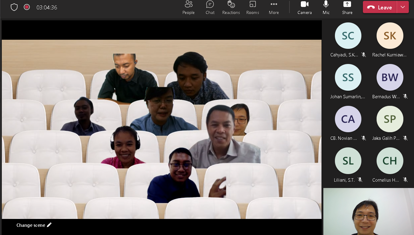
Task: Click the red recording indicator
Action: [27, 7]
